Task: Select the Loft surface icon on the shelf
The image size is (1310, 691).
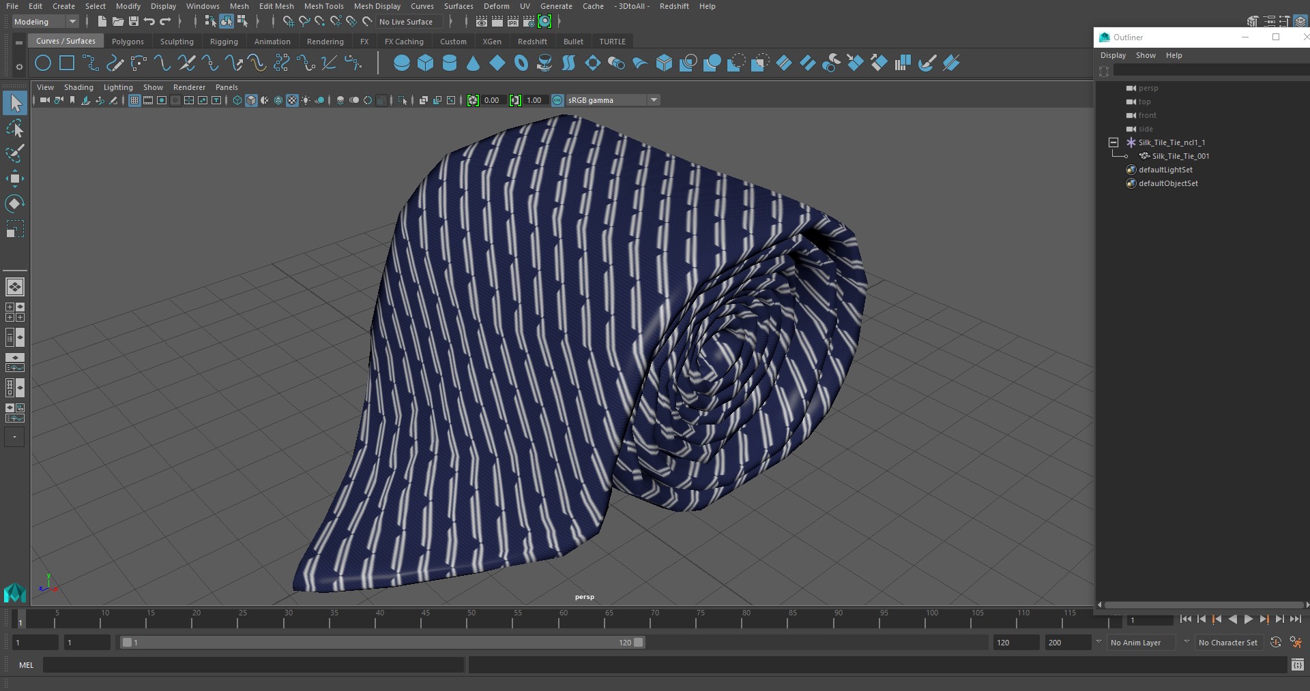Action: pos(568,63)
